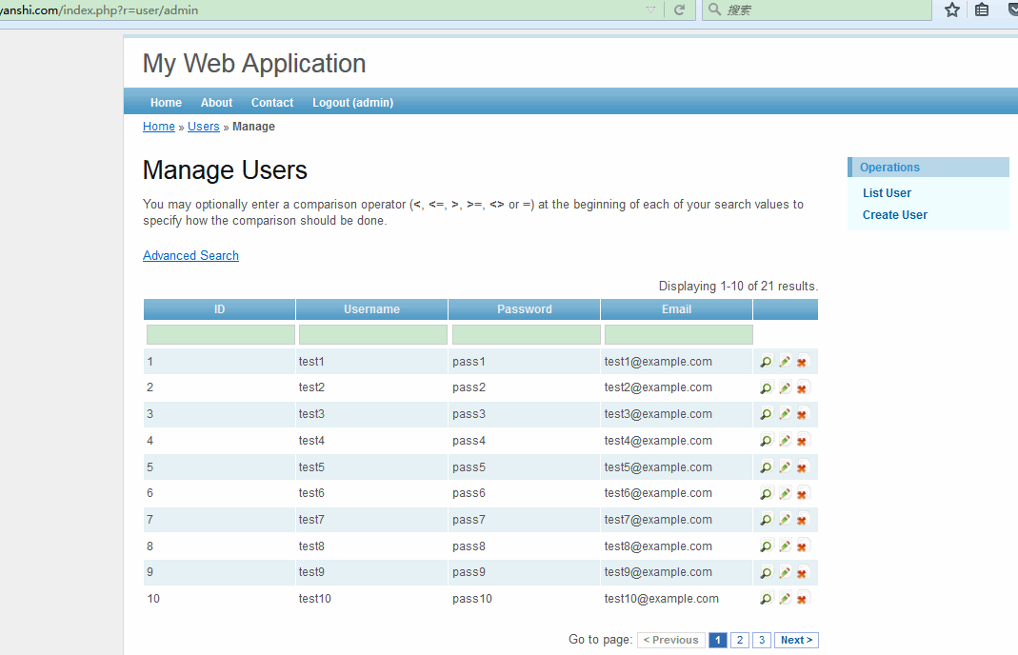Click the view icon for user test1
The image size is (1018, 655).
point(766,362)
